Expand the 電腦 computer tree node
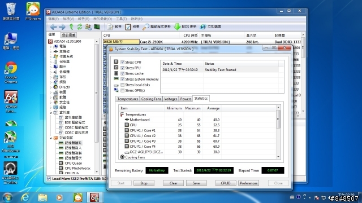This screenshot has width=362, height=203. click(x=51, y=46)
